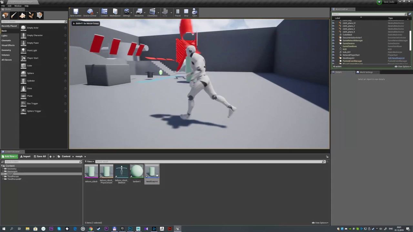Image resolution: width=413 pixels, height=232 pixels.
Task: Pick the Cone shape in the placement list
Action: pyautogui.click(x=44, y=88)
